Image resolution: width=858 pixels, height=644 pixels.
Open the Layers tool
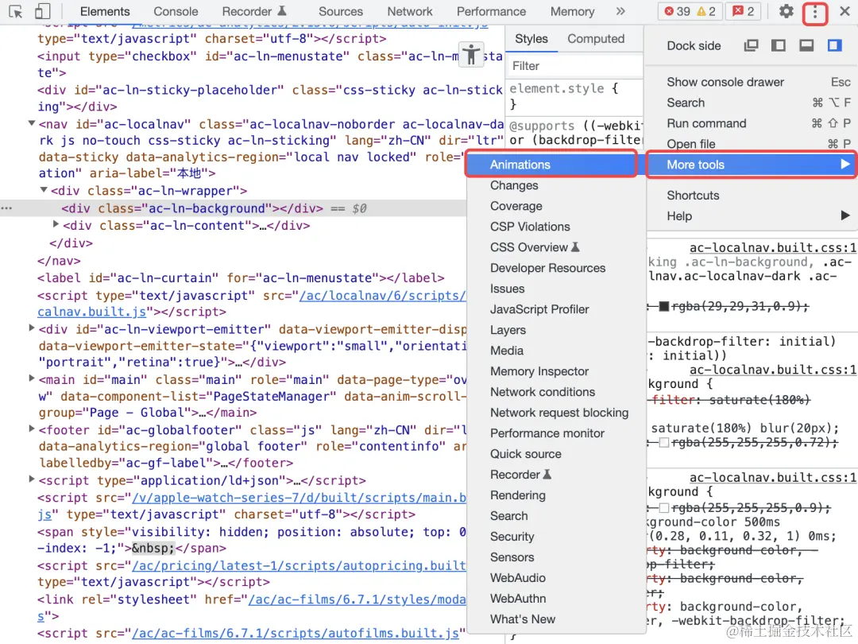tap(556, 330)
